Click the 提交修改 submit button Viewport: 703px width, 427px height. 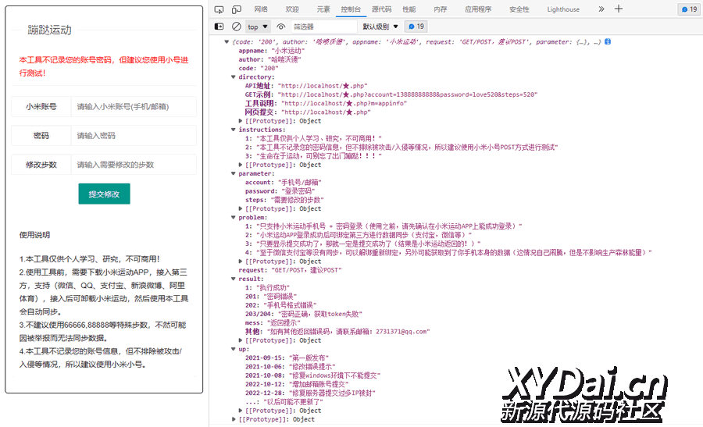click(x=104, y=194)
